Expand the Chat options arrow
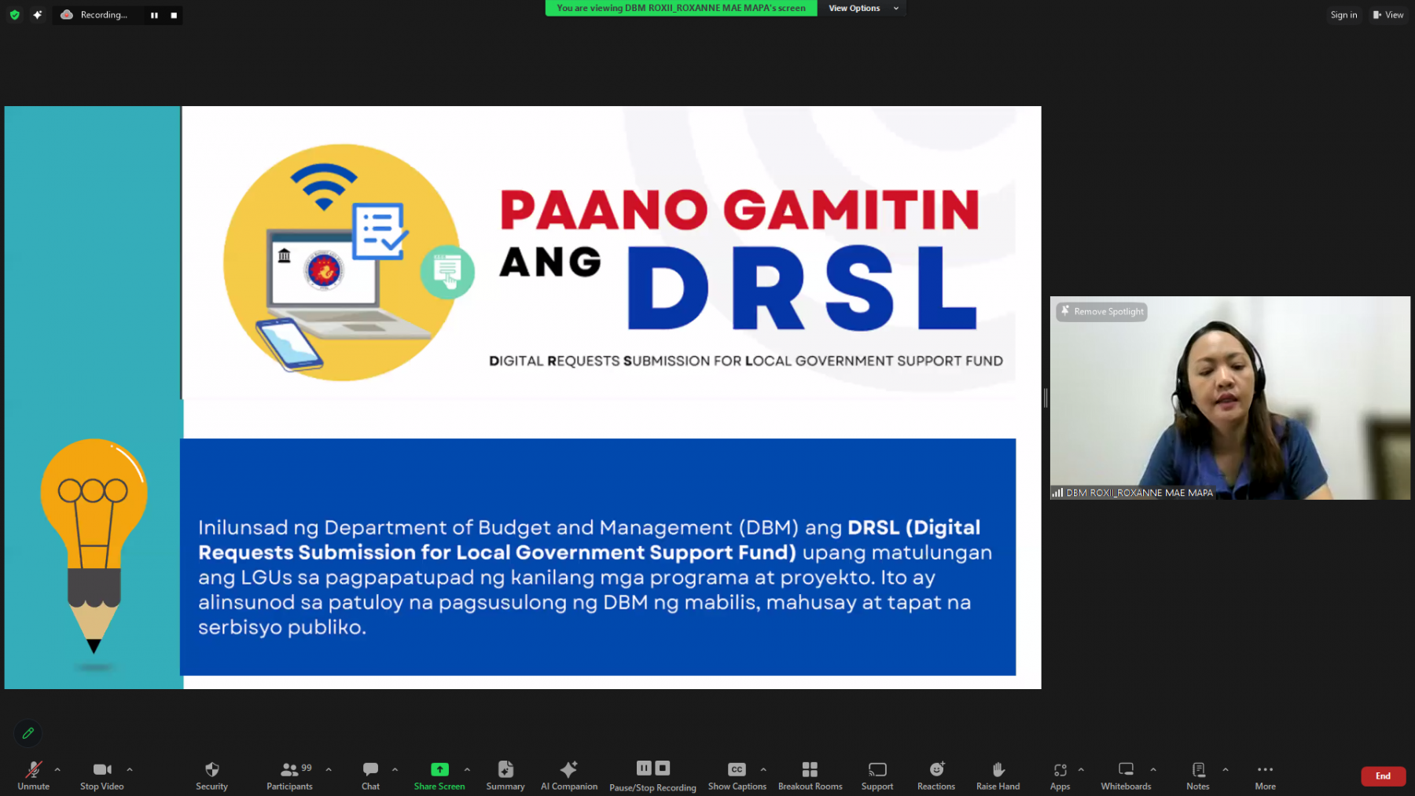 pos(395,769)
